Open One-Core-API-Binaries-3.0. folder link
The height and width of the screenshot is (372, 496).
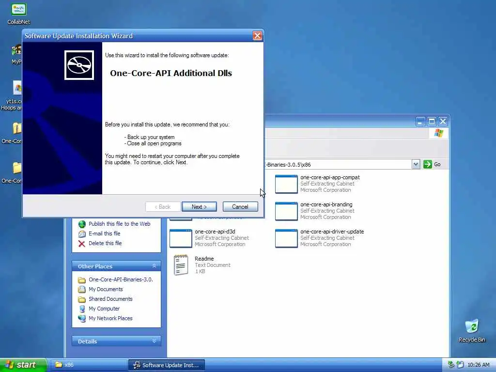[121, 279]
